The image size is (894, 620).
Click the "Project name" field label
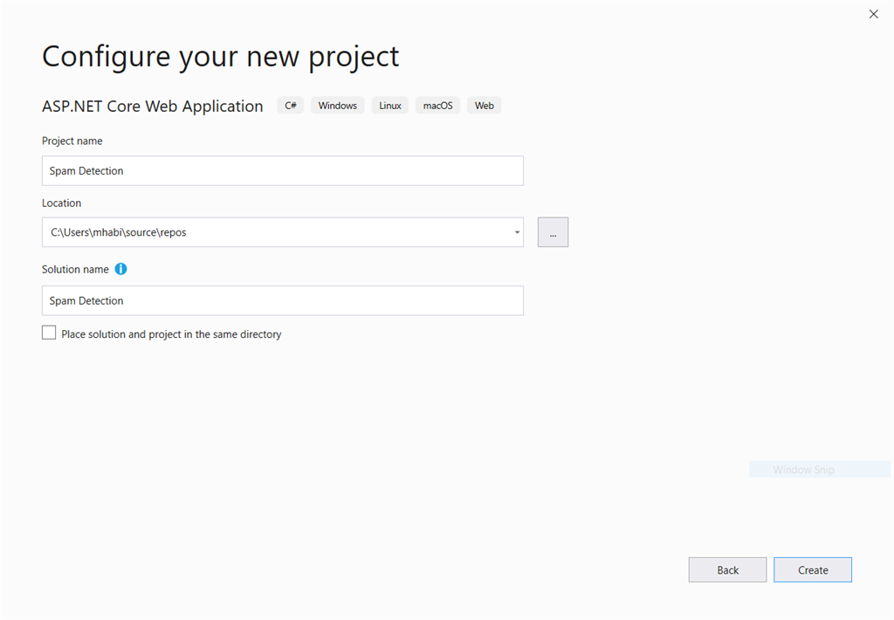tap(72, 141)
